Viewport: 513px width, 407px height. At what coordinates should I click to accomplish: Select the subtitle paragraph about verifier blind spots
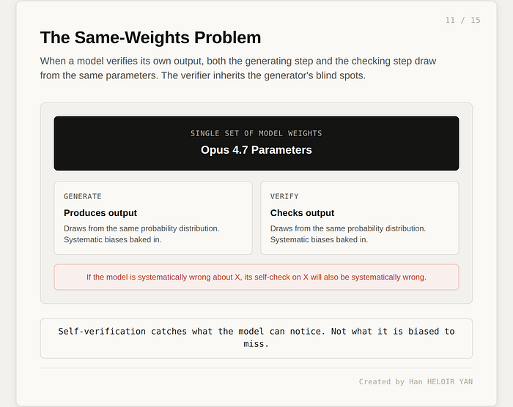click(238, 68)
